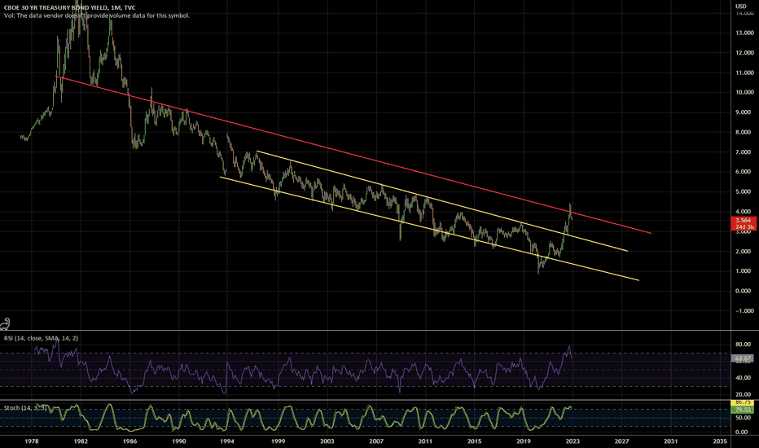Select the red descending trend line
The width and height of the screenshot is (759, 448).
pyautogui.click(x=353, y=155)
